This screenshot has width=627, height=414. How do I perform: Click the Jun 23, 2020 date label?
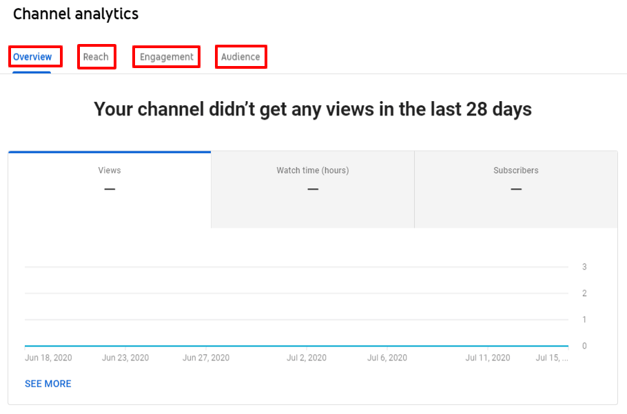pyautogui.click(x=125, y=358)
